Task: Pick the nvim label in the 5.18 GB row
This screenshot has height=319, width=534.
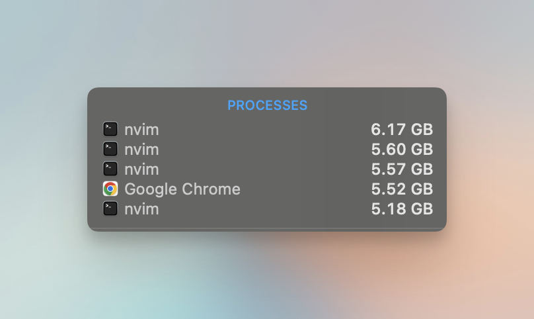Action: (141, 209)
